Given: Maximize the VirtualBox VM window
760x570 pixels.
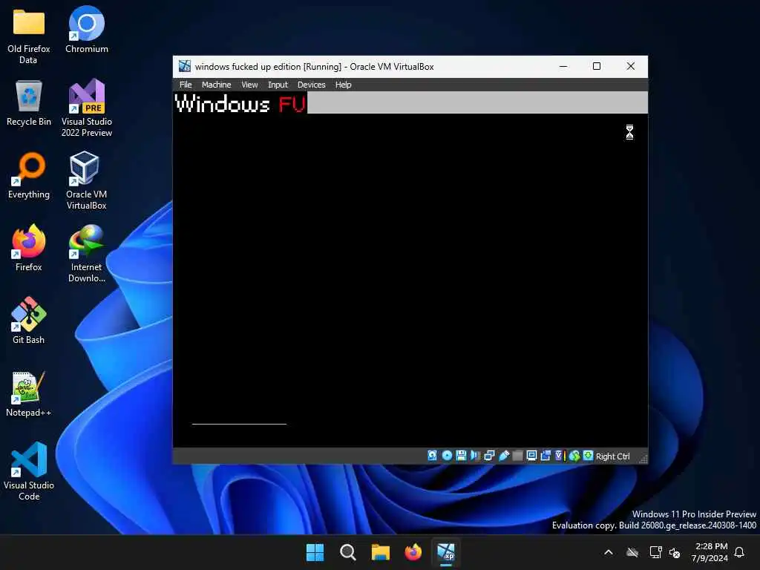Looking at the screenshot, I should point(597,66).
